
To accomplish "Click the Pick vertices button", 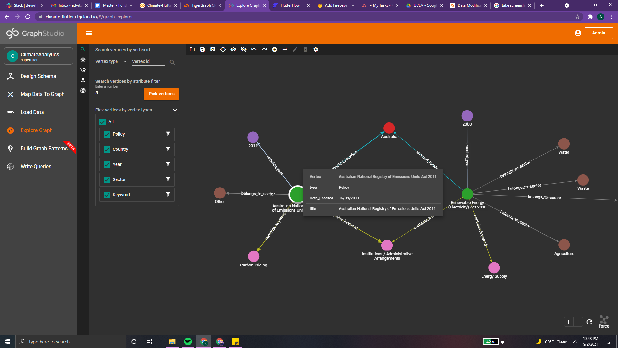I will pos(161,93).
